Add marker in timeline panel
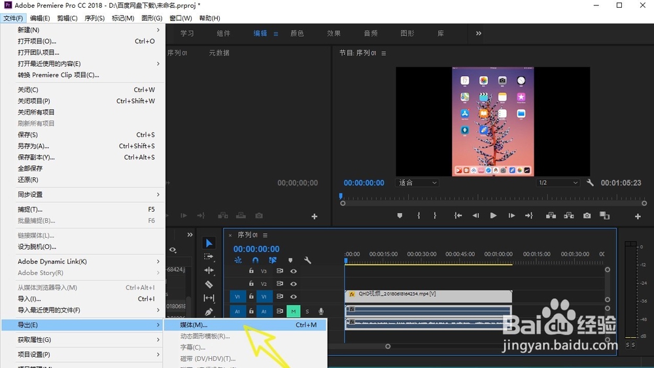The width and height of the screenshot is (654, 368). click(290, 260)
